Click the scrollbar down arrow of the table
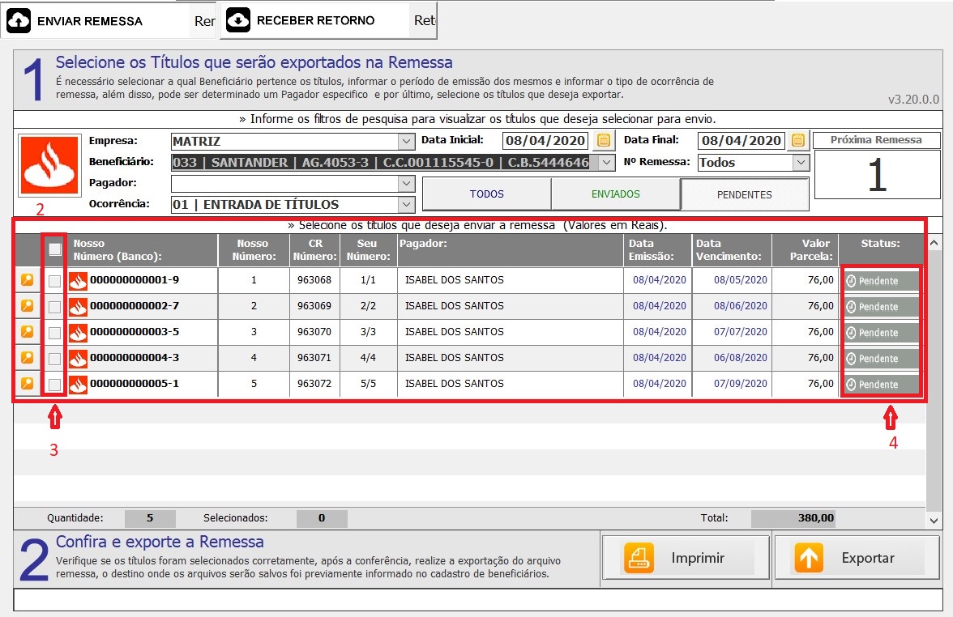The height and width of the screenshot is (617, 953). pos(934,520)
